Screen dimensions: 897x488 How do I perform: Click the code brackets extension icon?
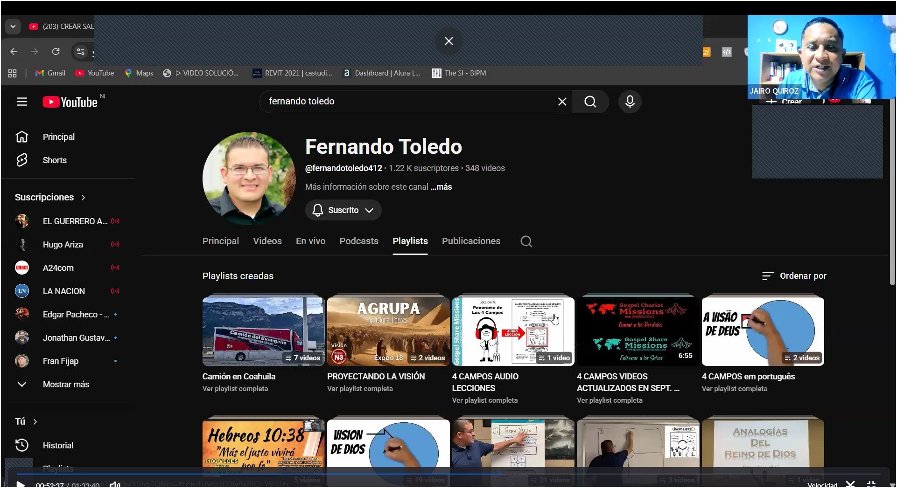(x=727, y=52)
